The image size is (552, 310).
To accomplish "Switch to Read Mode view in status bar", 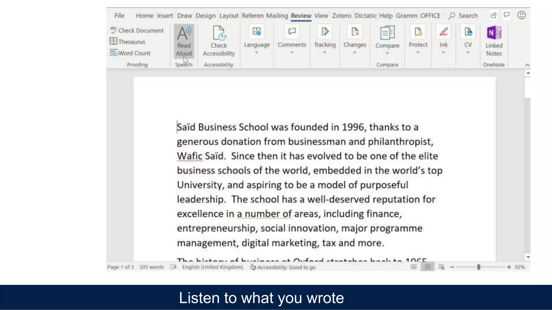I will [x=414, y=267].
